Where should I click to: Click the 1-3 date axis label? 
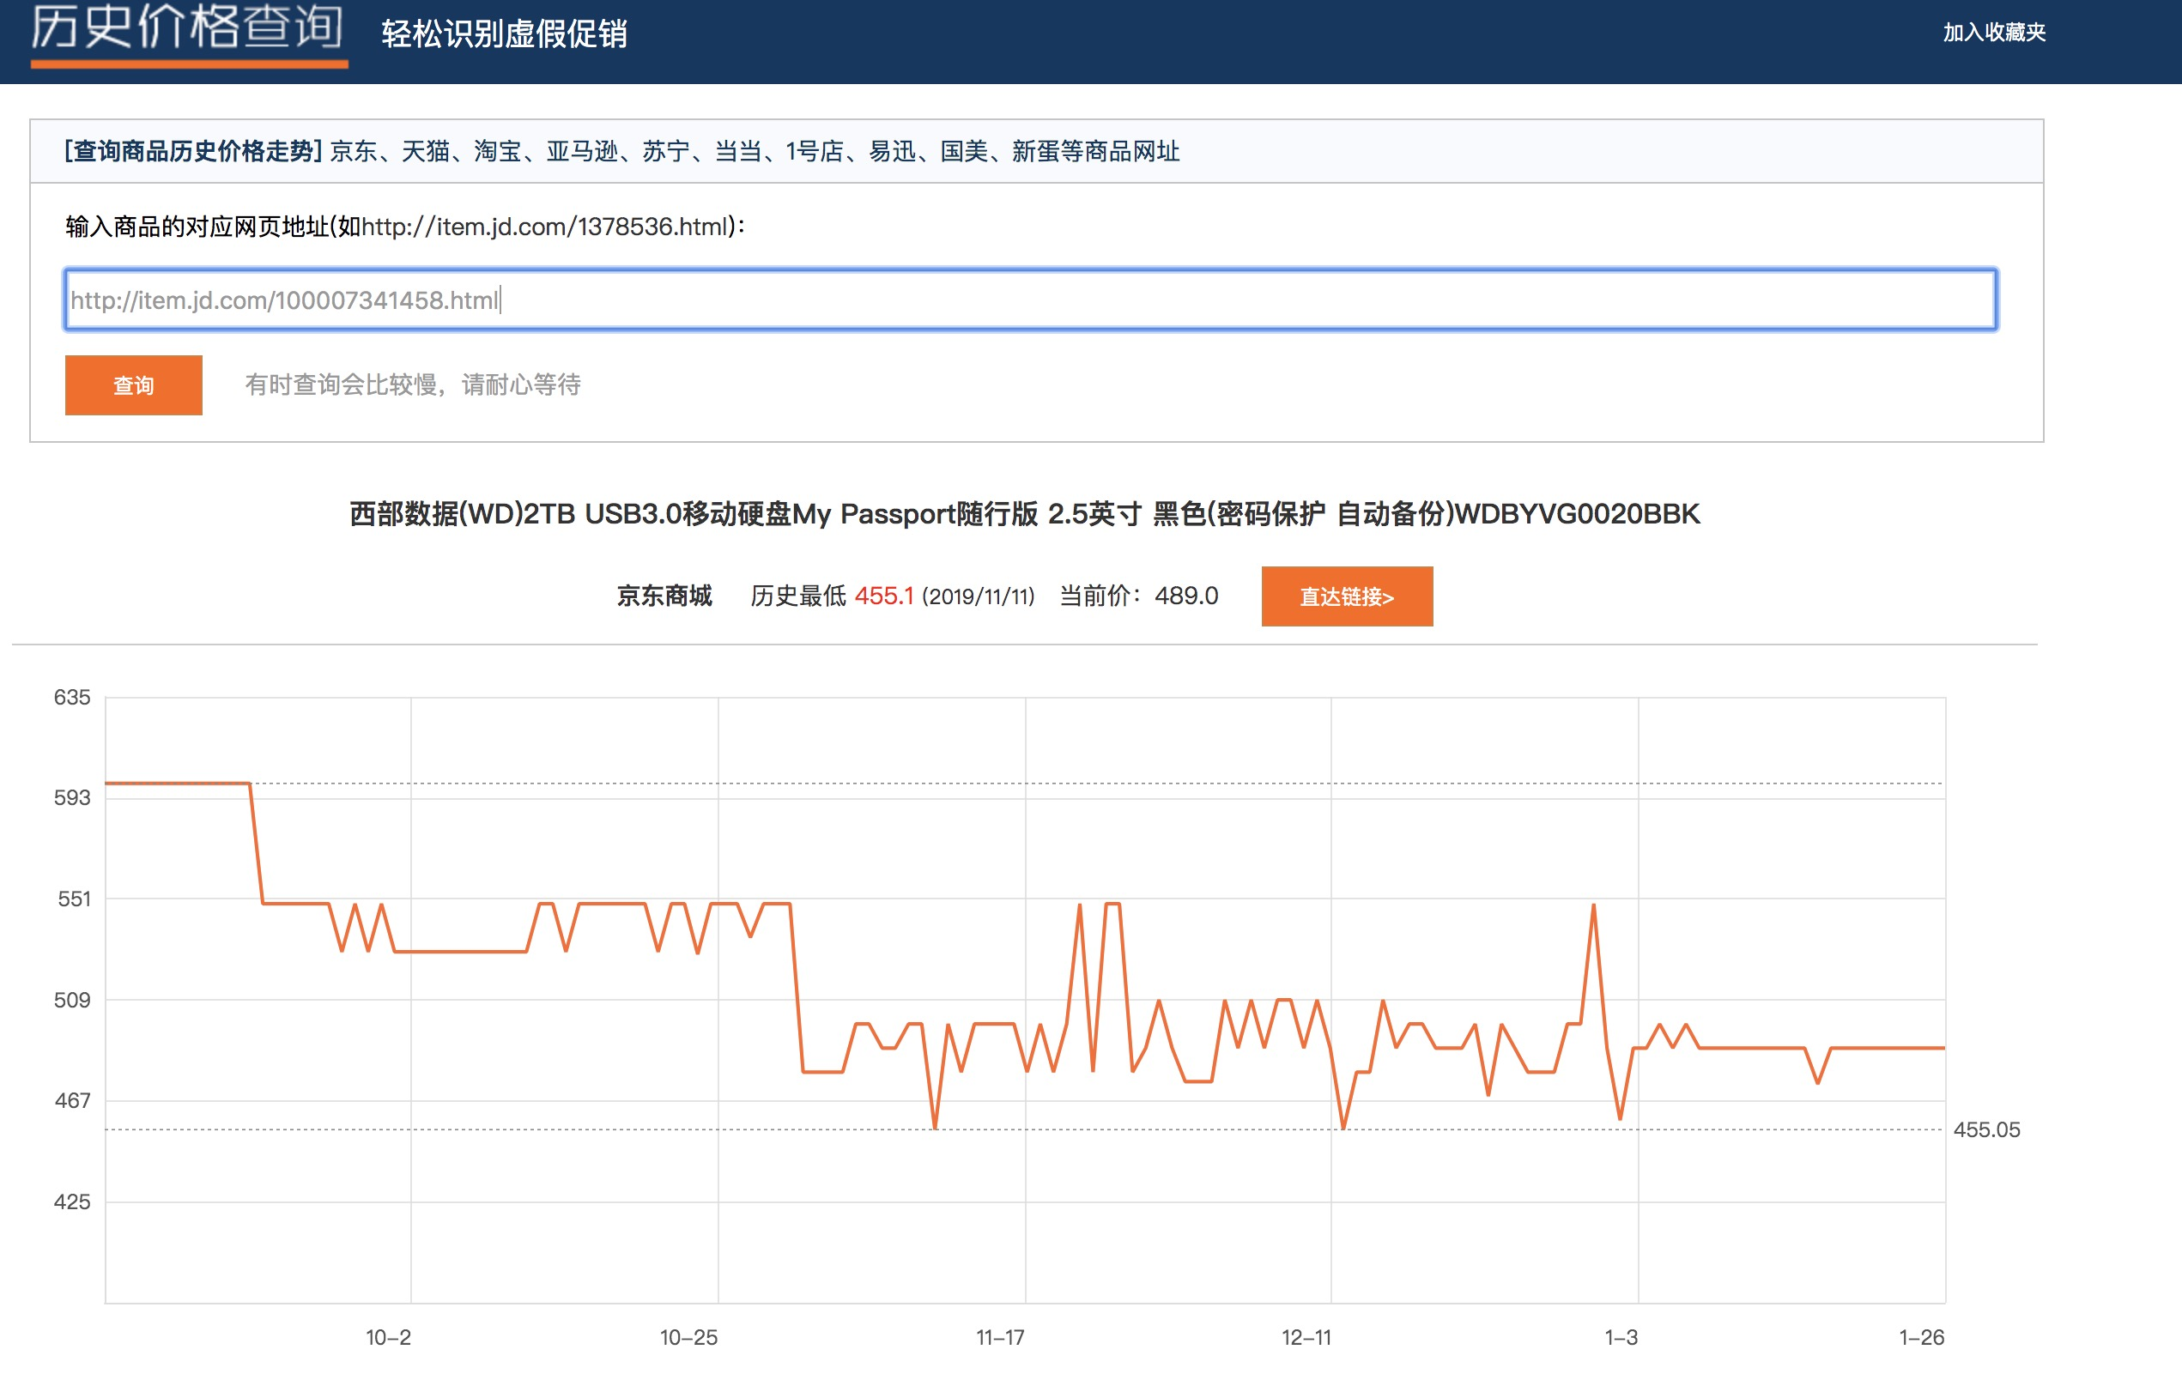pyautogui.click(x=1621, y=1338)
